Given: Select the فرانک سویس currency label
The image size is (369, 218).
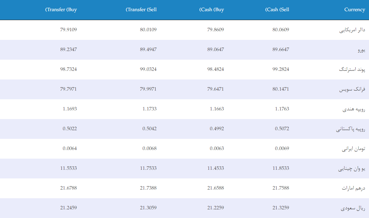Looking at the screenshot, I should tap(352, 89).
